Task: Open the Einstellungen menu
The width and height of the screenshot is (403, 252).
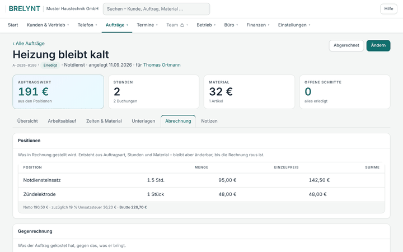Action: click(294, 25)
